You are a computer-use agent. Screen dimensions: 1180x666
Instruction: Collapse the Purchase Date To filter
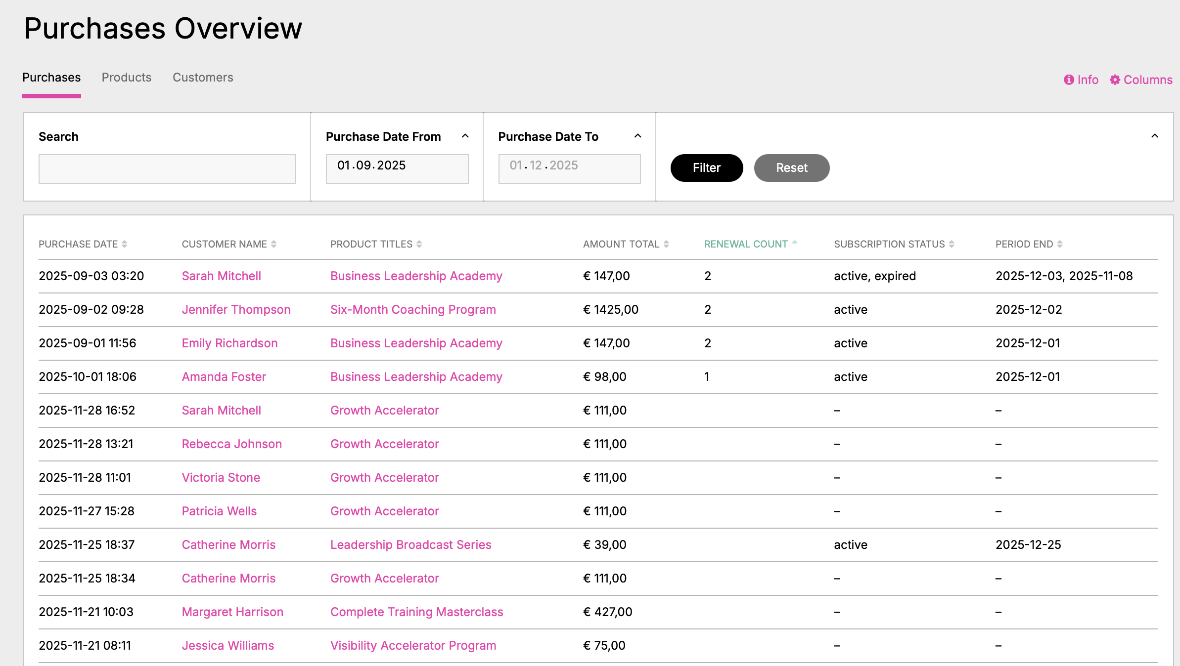click(x=637, y=136)
